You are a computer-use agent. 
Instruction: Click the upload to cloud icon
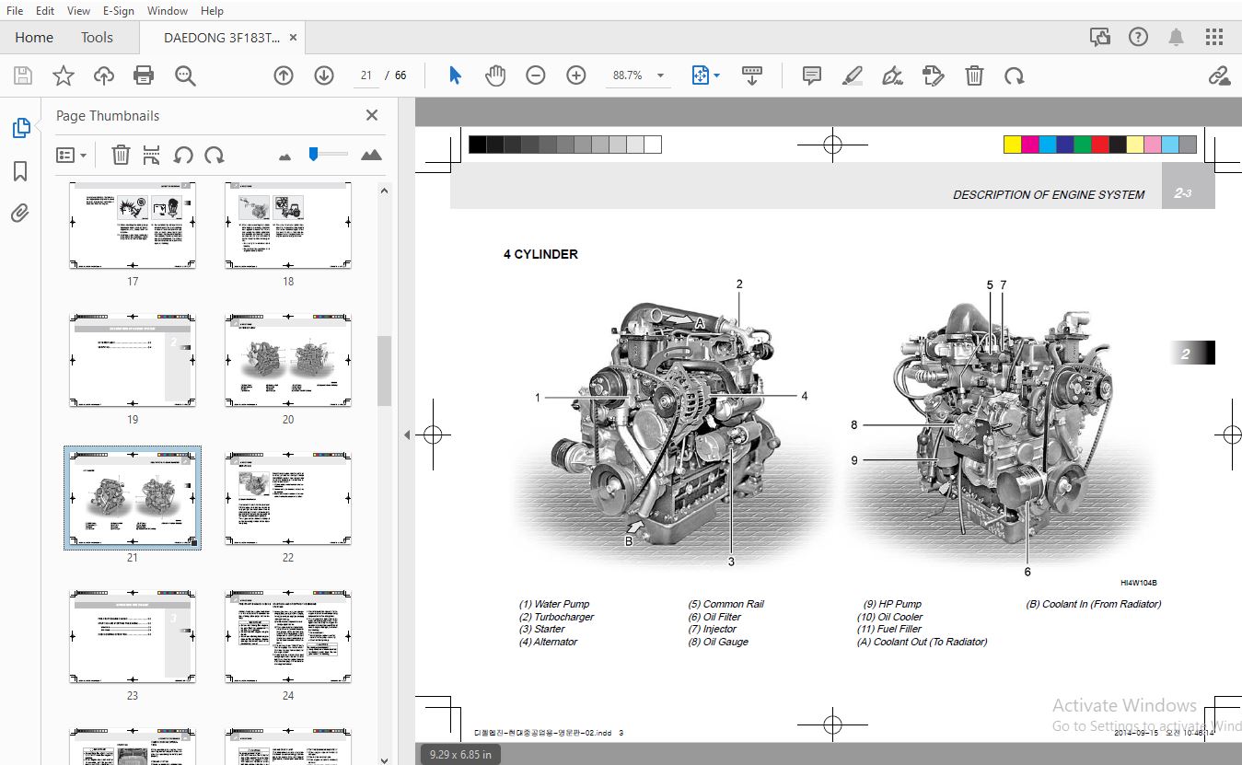(104, 75)
